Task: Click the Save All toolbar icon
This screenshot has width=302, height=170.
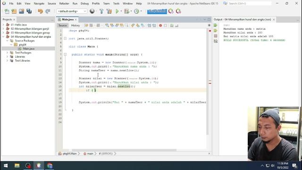Action: 29,11
